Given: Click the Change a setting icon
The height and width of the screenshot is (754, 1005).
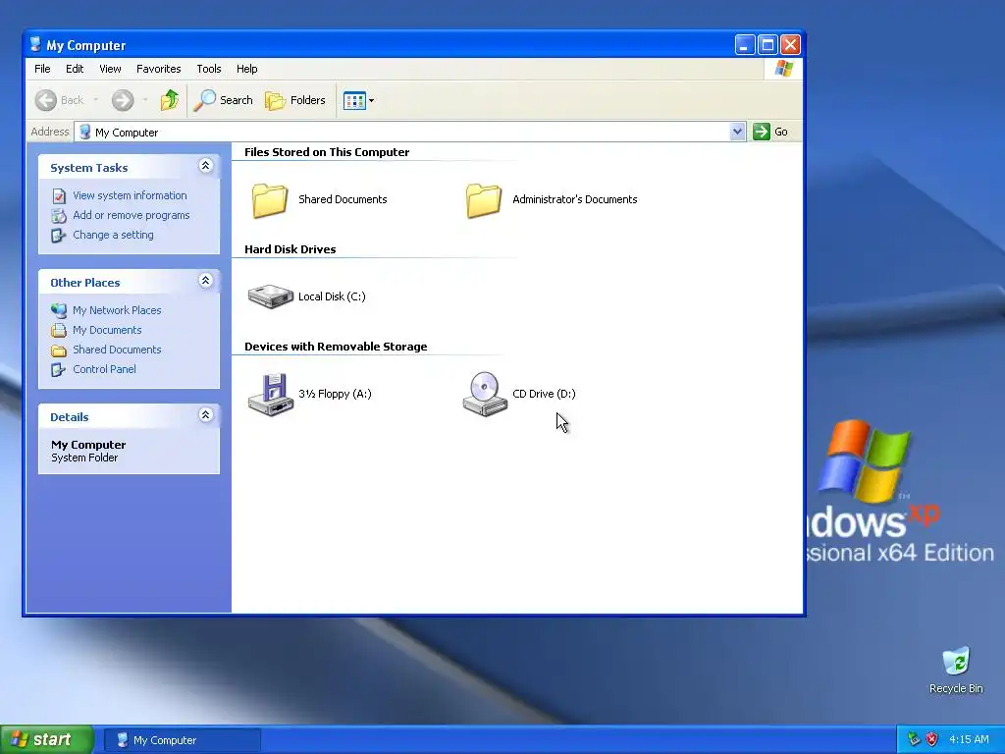Looking at the screenshot, I should pos(58,236).
